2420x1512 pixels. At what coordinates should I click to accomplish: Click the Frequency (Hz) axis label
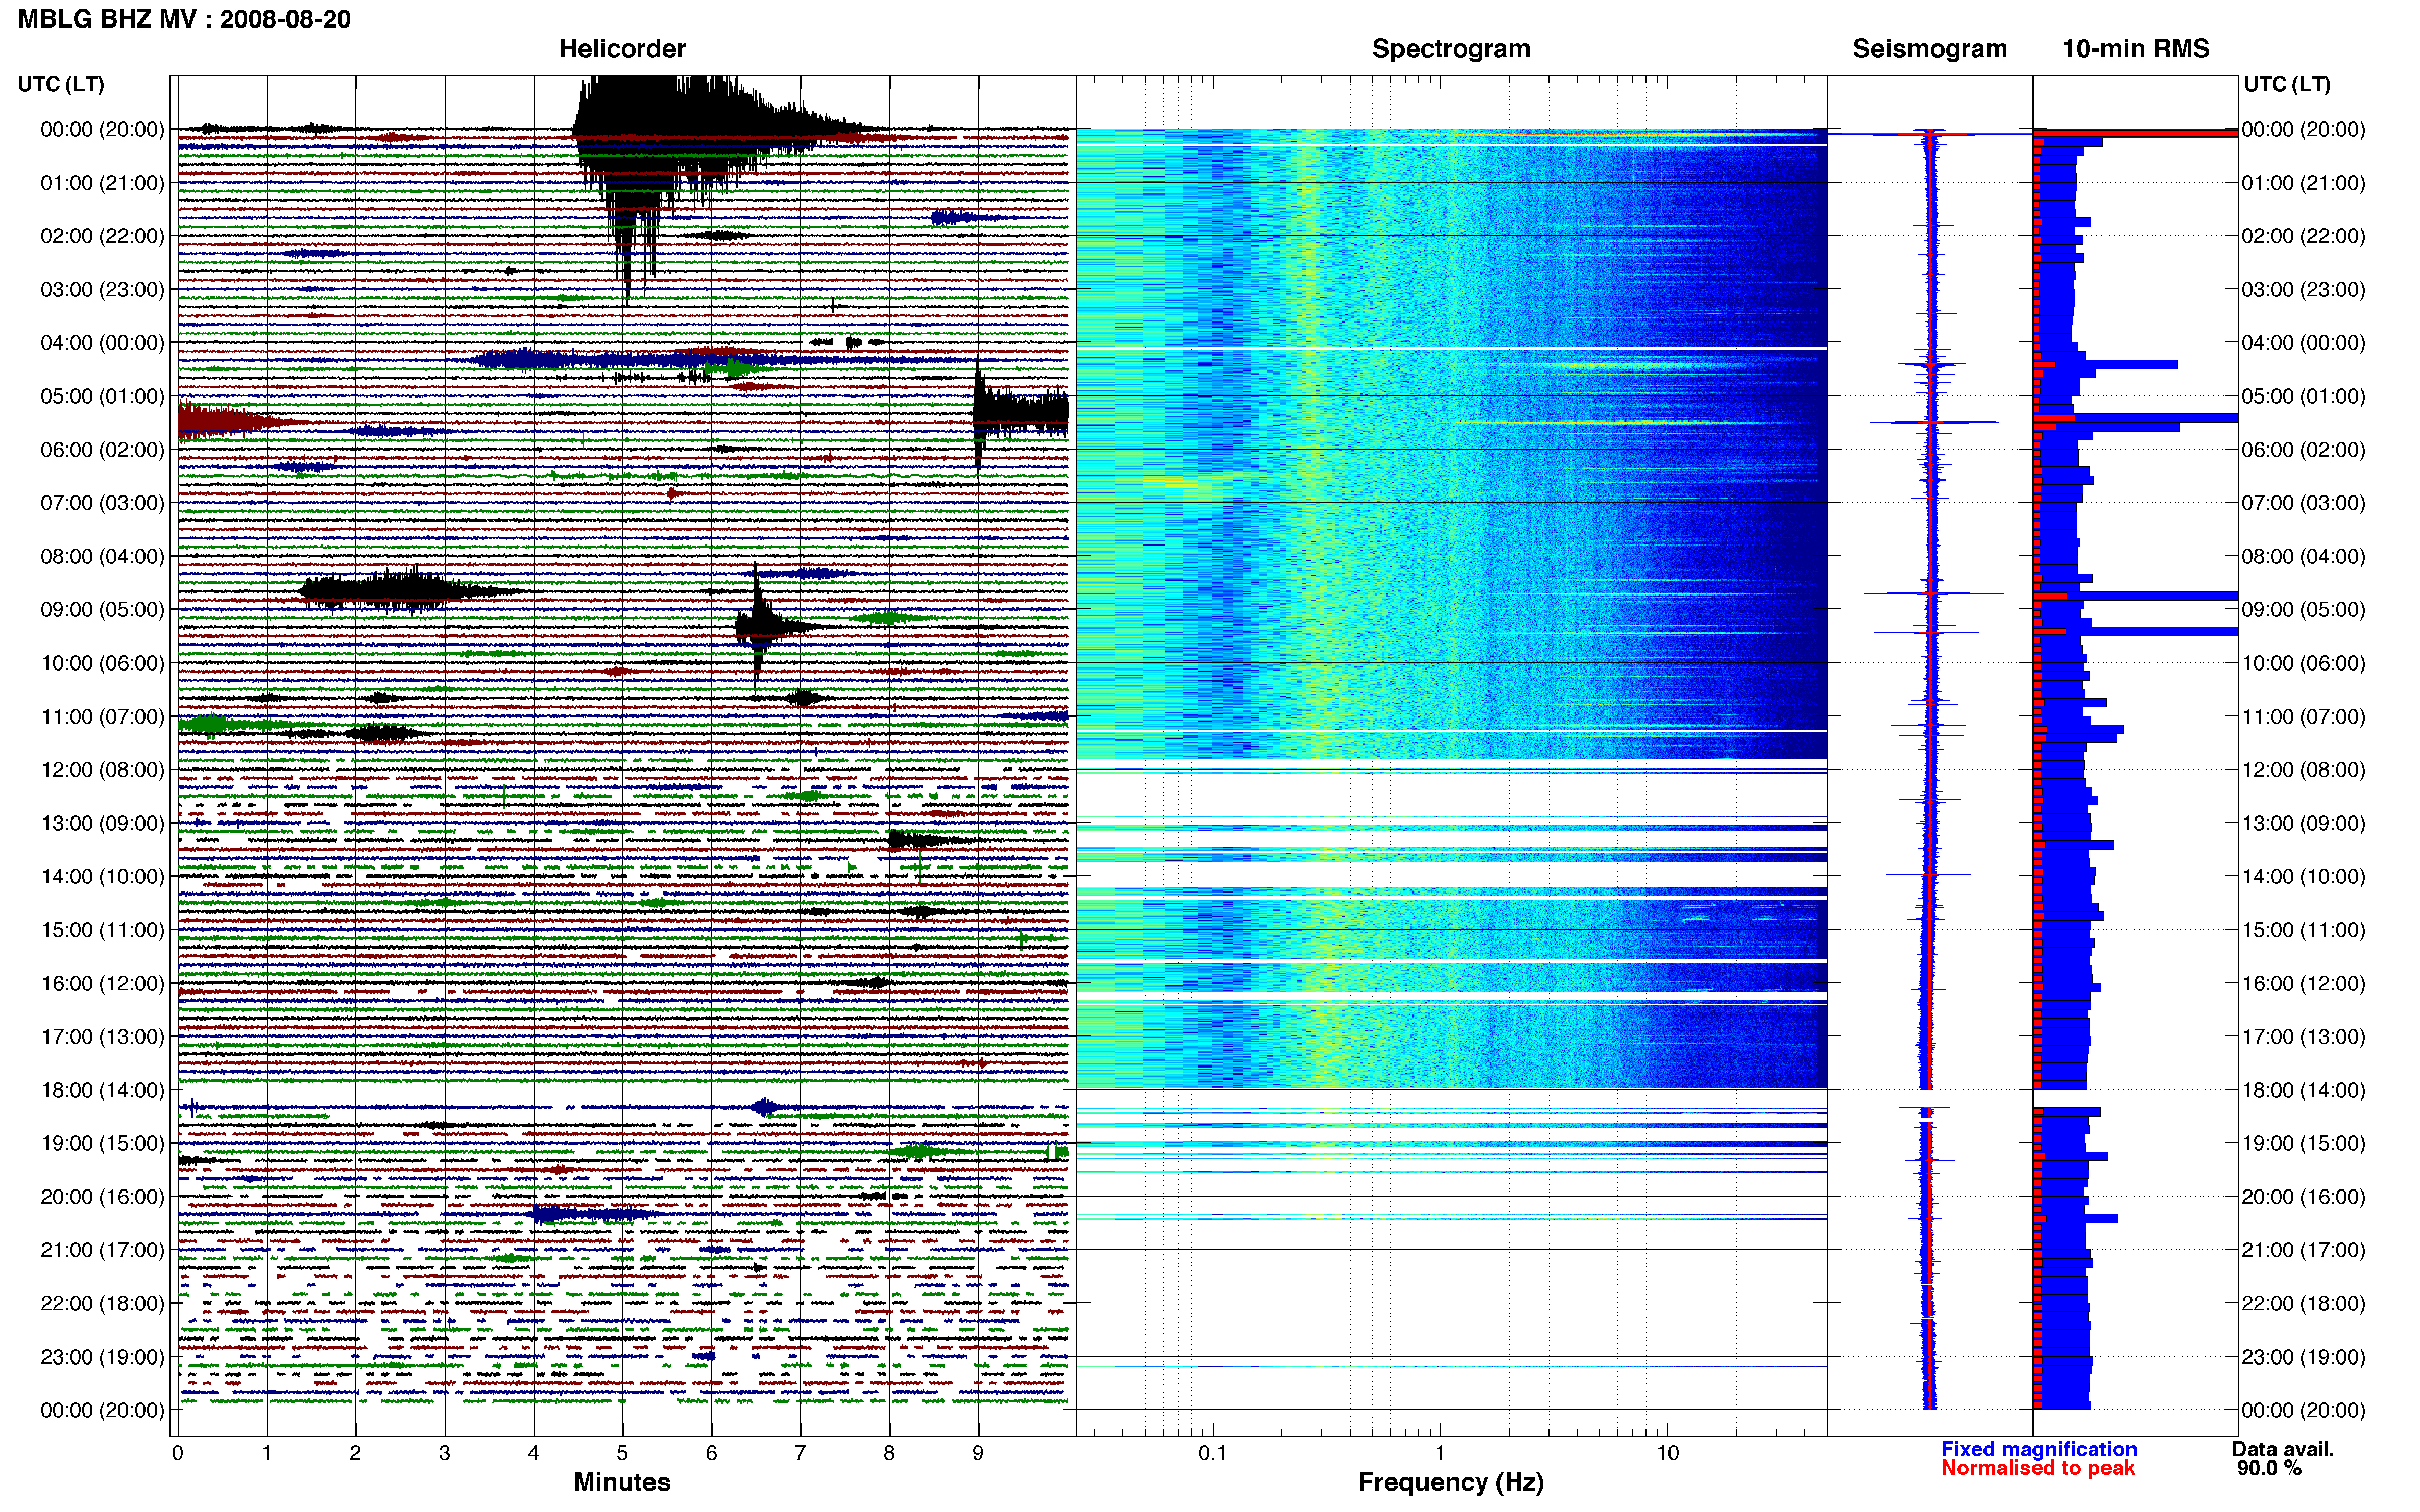[x=1450, y=1482]
